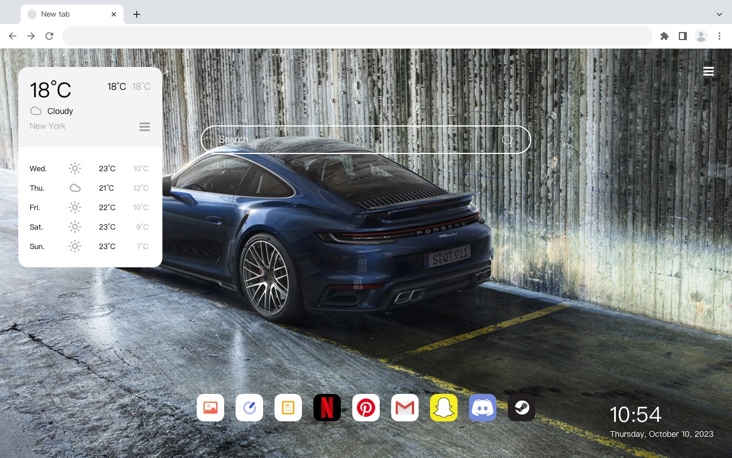Click Friday's sunny forecast icon
The image size is (732, 458).
pyautogui.click(x=75, y=207)
